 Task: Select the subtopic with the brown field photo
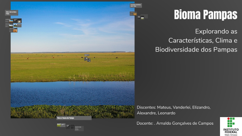(x=9, y=21)
